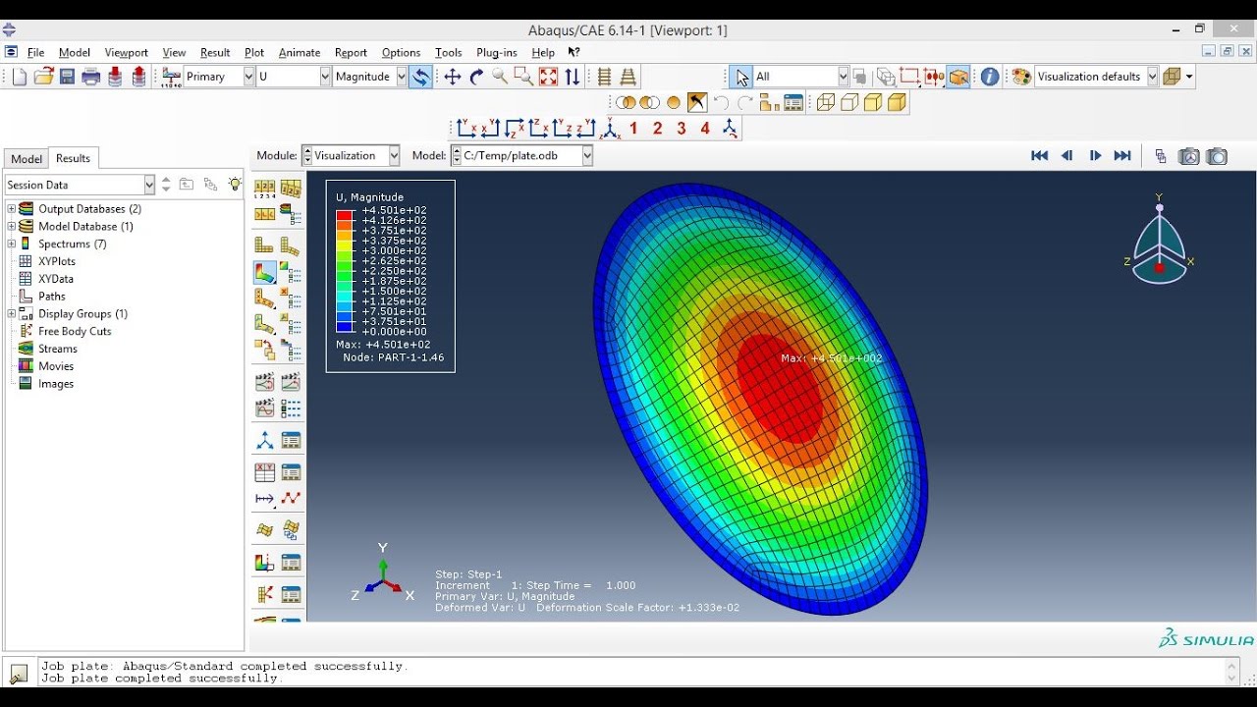Click the New model database icon
The height and width of the screenshot is (707, 1257).
pos(20,77)
